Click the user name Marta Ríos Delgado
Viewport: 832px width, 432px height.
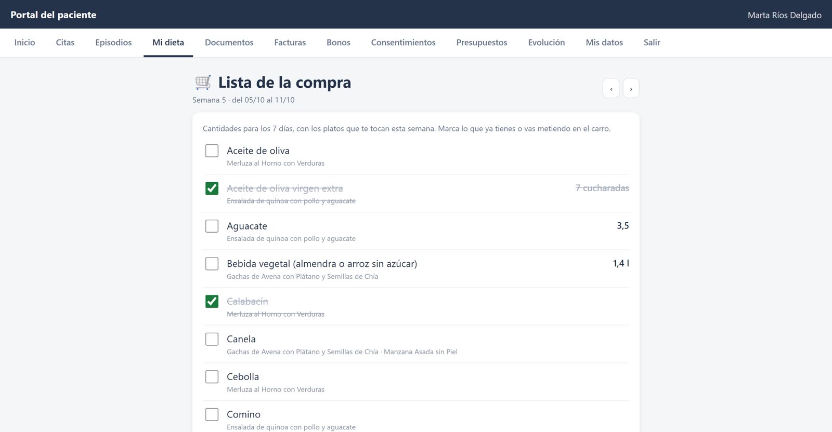[784, 15]
